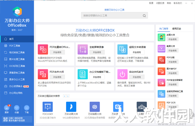Open 屏幕录制工具集 in the sidebar

click(17, 73)
